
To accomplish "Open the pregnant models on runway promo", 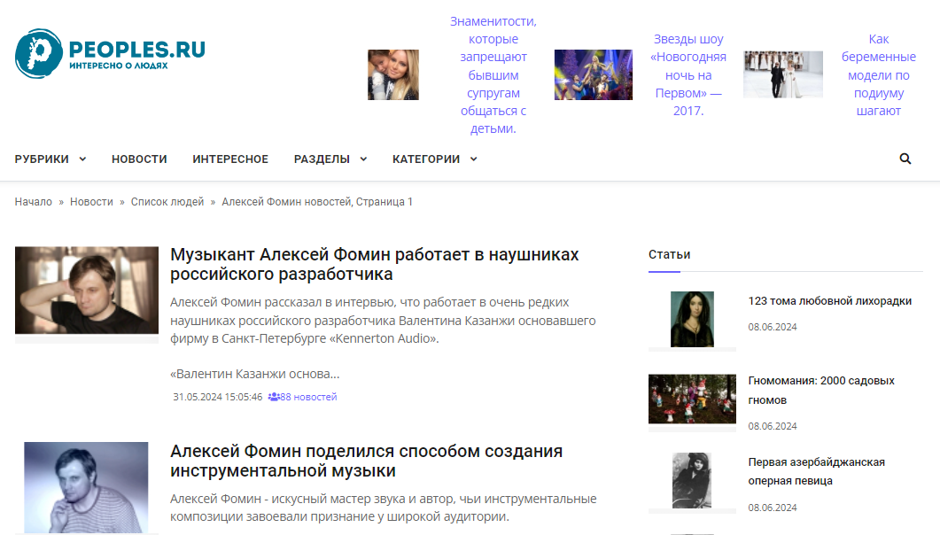I will 879,75.
